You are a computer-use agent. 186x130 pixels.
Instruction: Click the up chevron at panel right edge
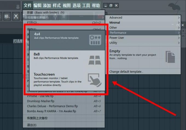(x=183, y=36)
